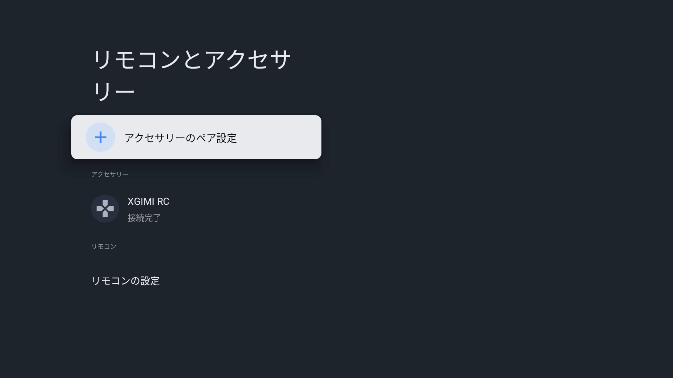673x378 pixels.
Task: Start pairing a new accessory
Action: click(x=196, y=137)
